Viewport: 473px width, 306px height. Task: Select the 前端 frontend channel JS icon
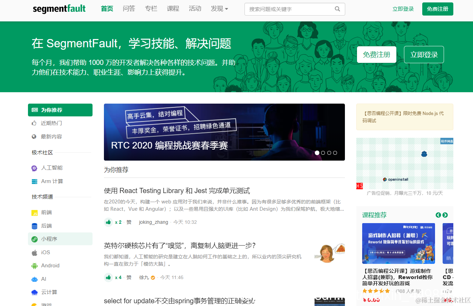[34, 212]
